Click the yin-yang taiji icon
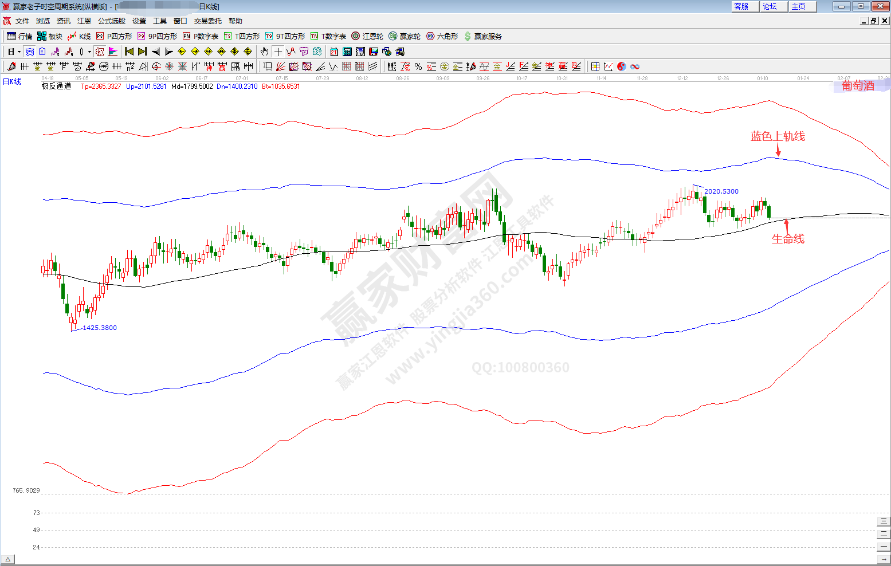The image size is (891, 566). pos(622,66)
